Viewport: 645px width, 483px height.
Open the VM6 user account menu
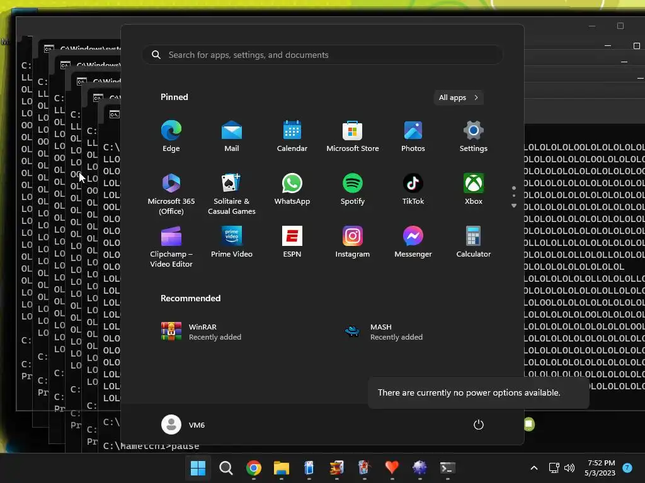pos(183,425)
